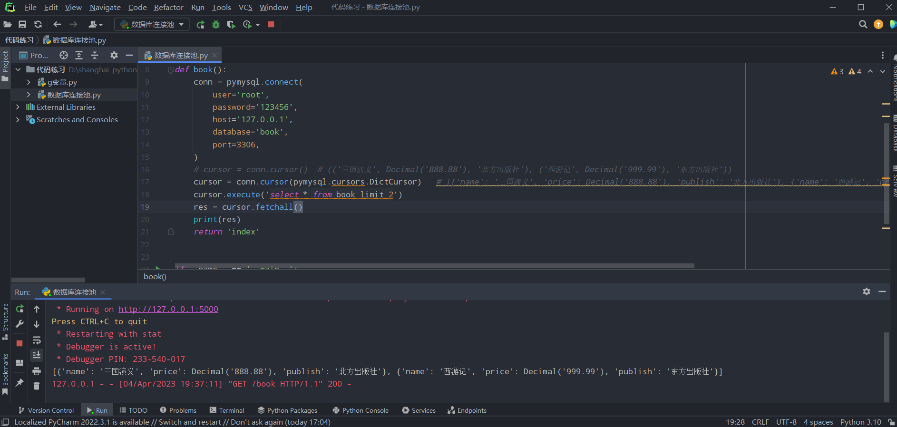897x427 pixels.
Task: Expand Scratches and Consoles node
Action: (18, 119)
